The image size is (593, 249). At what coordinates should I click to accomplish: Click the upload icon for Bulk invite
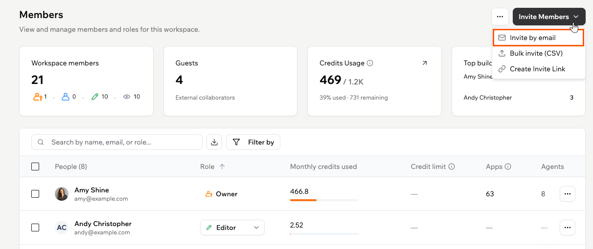tap(502, 53)
